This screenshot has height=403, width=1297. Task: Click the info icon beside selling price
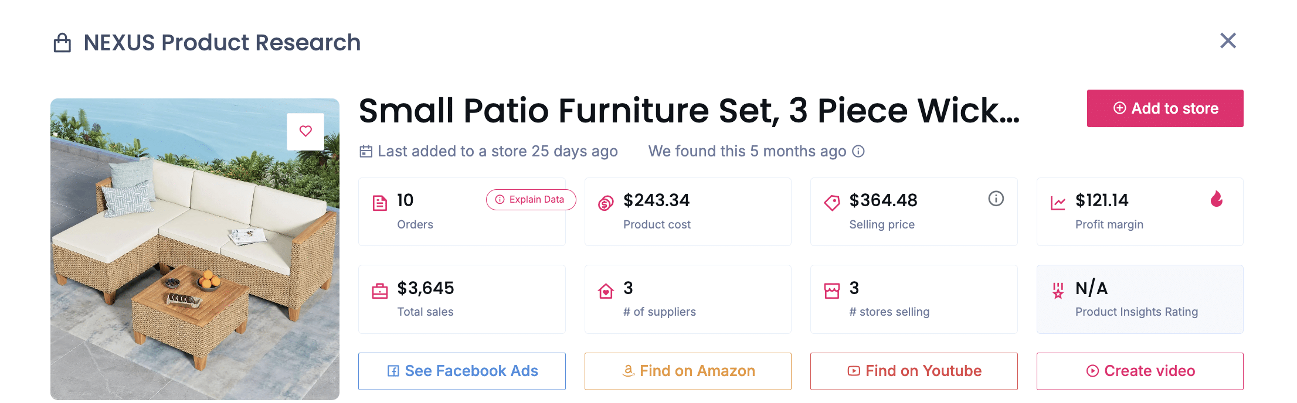[x=996, y=199]
